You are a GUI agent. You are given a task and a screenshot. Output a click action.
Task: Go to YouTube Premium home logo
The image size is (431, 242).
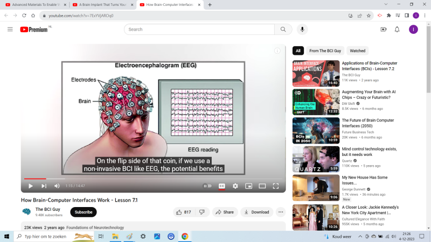click(x=34, y=30)
